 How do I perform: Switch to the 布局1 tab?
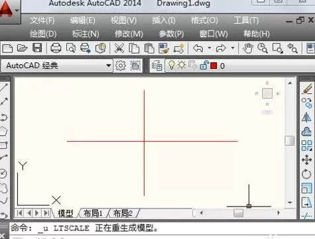(x=93, y=213)
